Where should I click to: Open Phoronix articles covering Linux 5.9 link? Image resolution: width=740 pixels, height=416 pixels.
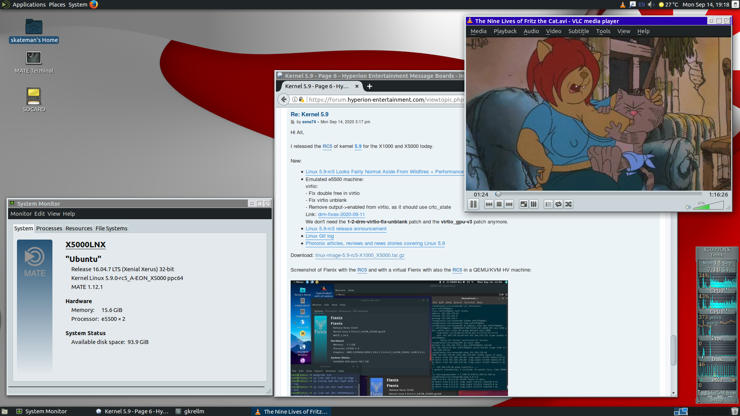tap(375, 243)
